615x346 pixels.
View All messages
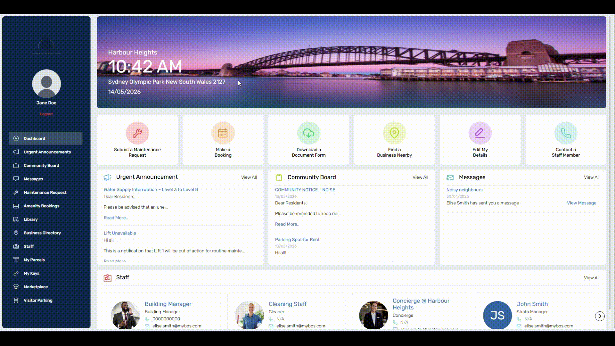pos(592,177)
